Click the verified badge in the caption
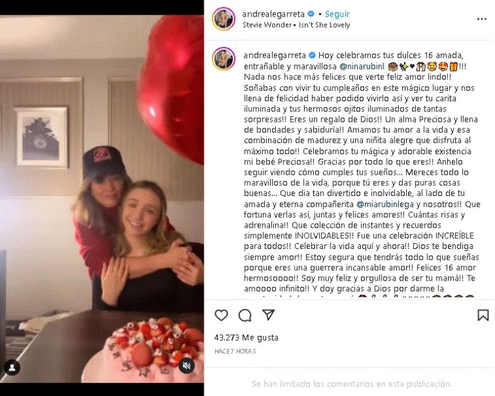495x396 pixels. click(312, 55)
